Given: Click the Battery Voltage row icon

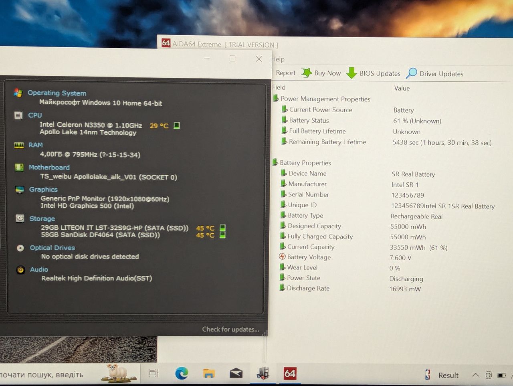Looking at the screenshot, I should [x=282, y=257].
